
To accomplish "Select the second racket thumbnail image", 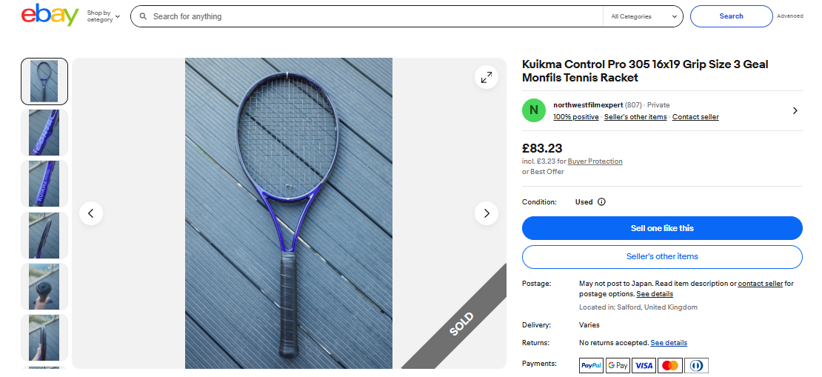I will tap(44, 133).
